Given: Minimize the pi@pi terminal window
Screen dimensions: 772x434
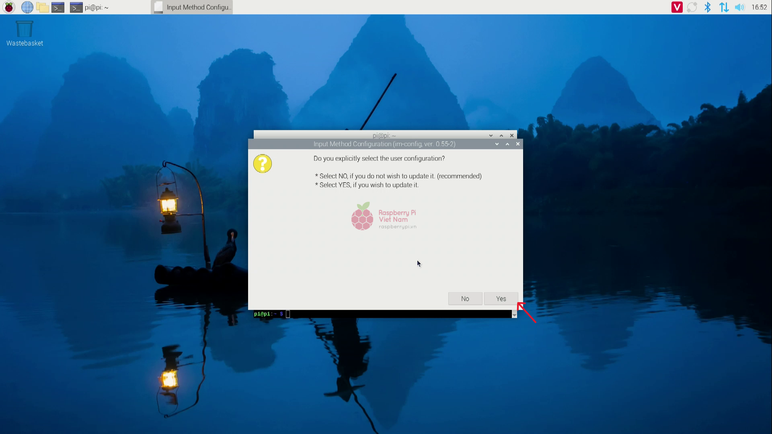Looking at the screenshot, I should pyautogui.click(x=491, y=135).
